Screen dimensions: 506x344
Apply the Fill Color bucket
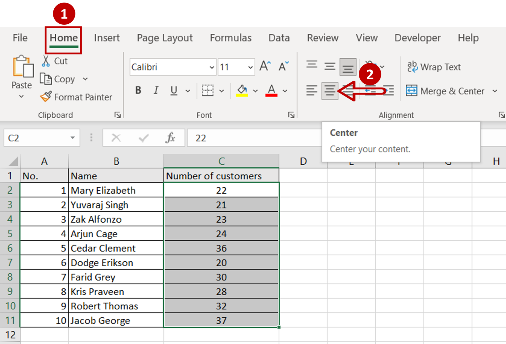(x=242, y=91)
